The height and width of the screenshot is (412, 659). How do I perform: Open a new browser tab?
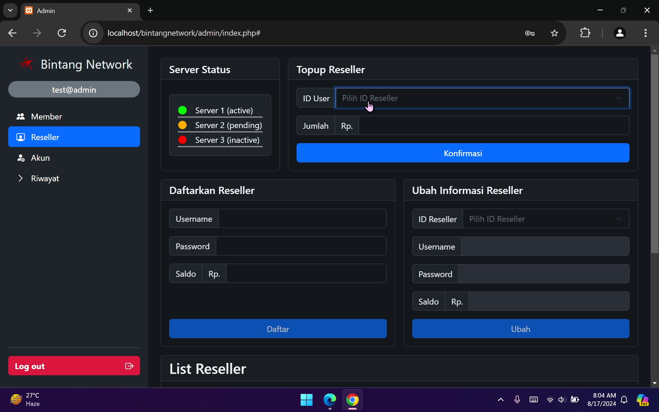[150, 10]
